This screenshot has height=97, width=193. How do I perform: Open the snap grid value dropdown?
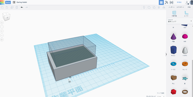160,96
